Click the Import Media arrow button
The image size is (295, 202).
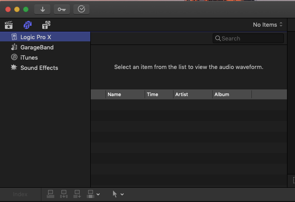click(42, 9)
